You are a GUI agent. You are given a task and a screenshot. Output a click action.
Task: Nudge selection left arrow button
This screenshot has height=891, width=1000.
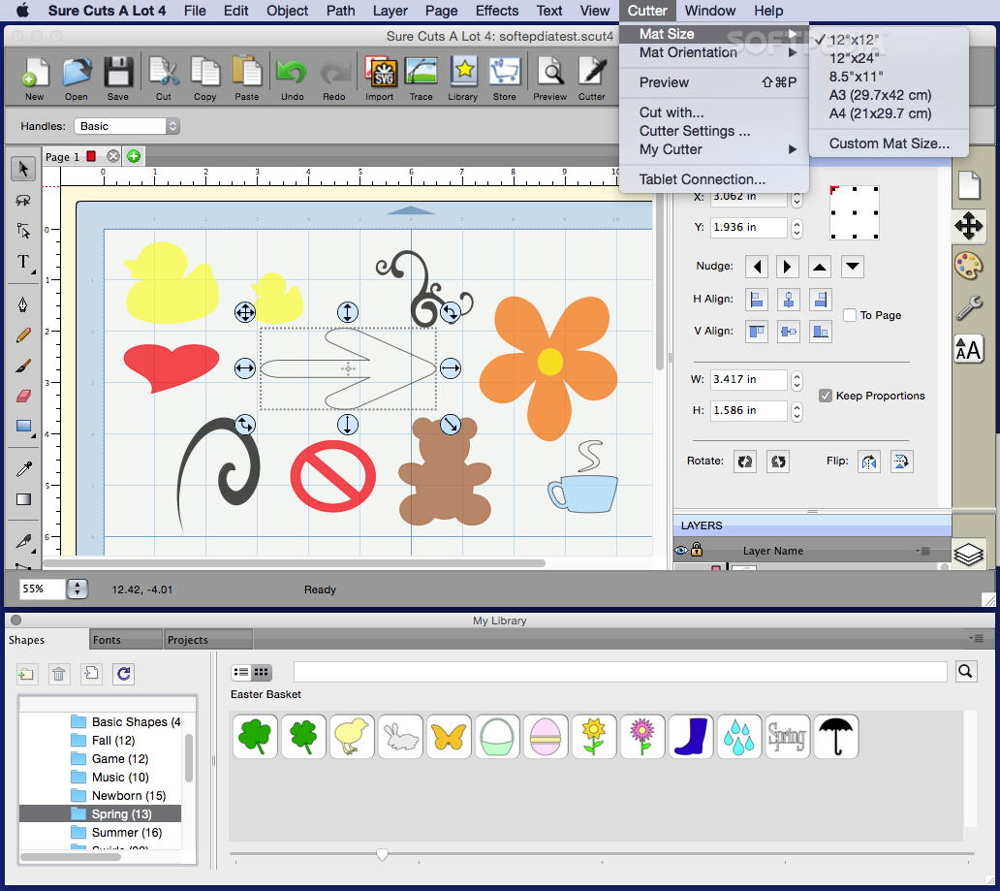pos(757,267)
